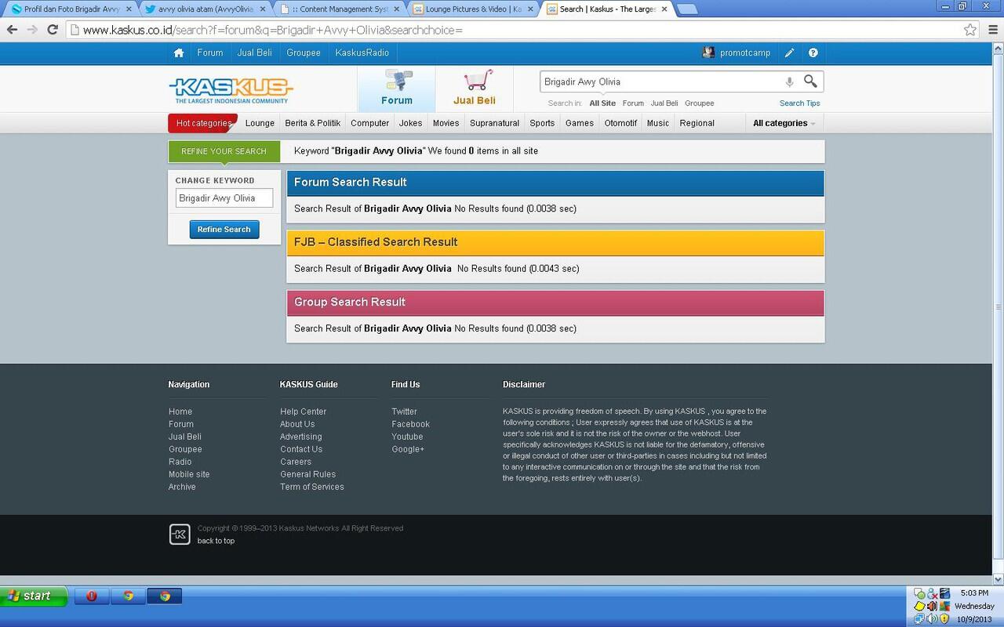This screenshot has height=627, width=1004.
Task: Click the Kaskus home icon
Action: pyautogui.click(x=179, y=53)
